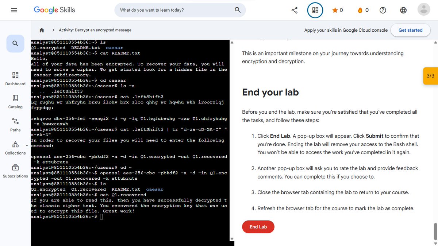
Task: Click step 3 'Close the browser tab' text
Action: [x=333, y=192]
